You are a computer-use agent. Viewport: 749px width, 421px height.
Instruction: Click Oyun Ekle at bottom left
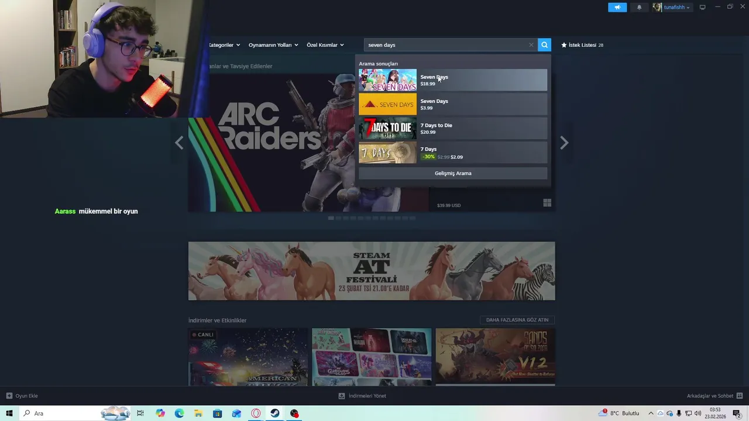coord(22,396)
